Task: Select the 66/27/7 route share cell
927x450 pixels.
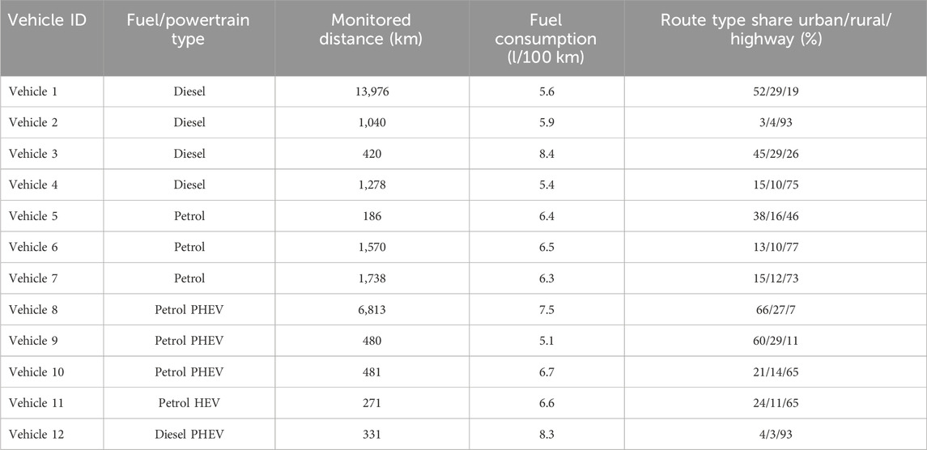Action: 775,310
